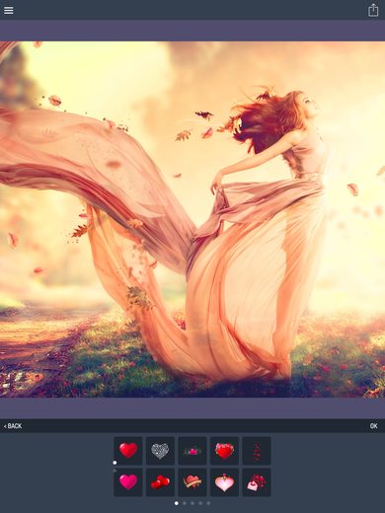The width and height of the screenshot is (385, 513).
Task: Add the envelope with hearts sticker
Action: [x=257, y=482]
